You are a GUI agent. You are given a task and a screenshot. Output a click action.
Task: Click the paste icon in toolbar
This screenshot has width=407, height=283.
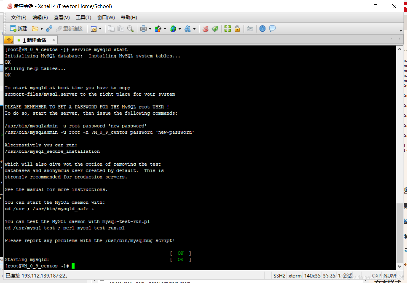[121, 29]
